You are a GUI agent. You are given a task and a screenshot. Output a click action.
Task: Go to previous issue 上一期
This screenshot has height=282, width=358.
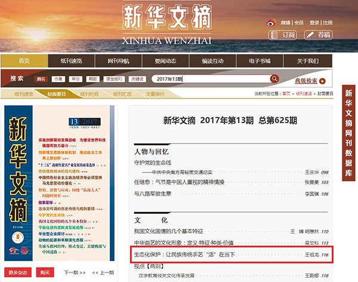click(103, 272)
